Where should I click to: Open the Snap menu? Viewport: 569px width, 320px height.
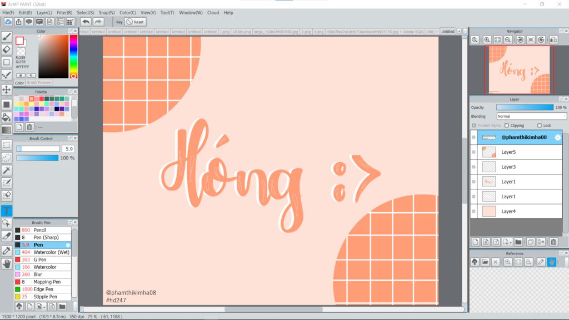pyautogui.click(x=107, y=13)
